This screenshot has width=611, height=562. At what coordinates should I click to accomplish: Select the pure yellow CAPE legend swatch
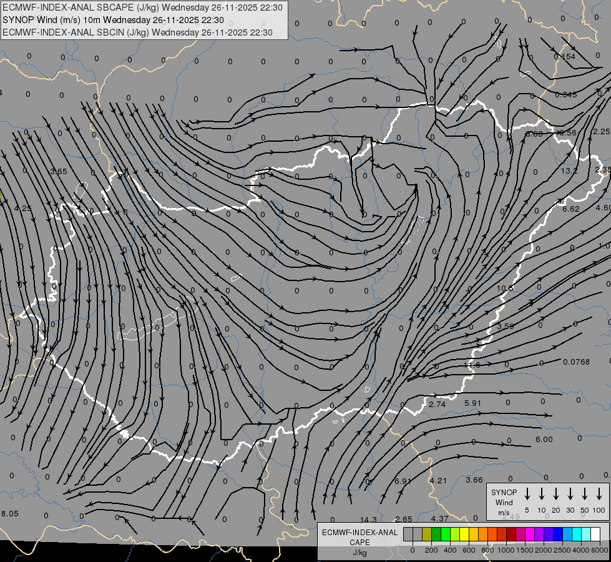(x=464, y=534)
